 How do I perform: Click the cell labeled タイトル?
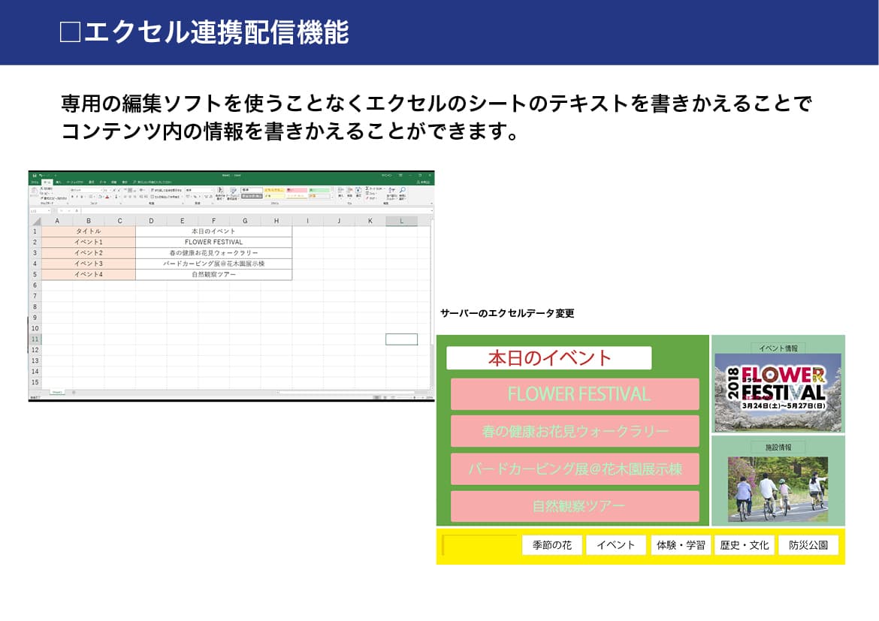[x=89, y=231]
